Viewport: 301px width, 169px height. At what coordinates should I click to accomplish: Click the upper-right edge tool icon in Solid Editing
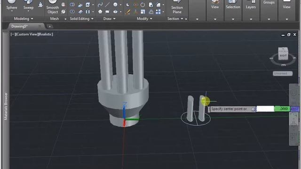pyautogui.click(x=88, y=5)
